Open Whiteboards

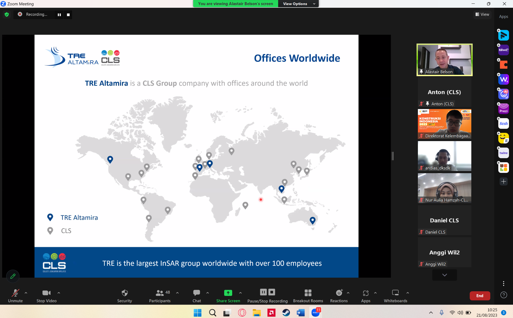coord(395,296)
